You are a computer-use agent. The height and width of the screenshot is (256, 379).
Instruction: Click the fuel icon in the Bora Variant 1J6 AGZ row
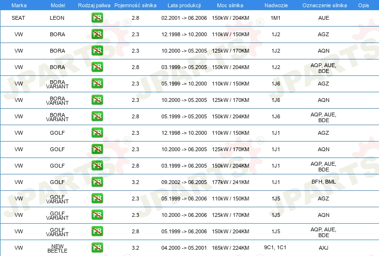(97, 84)
